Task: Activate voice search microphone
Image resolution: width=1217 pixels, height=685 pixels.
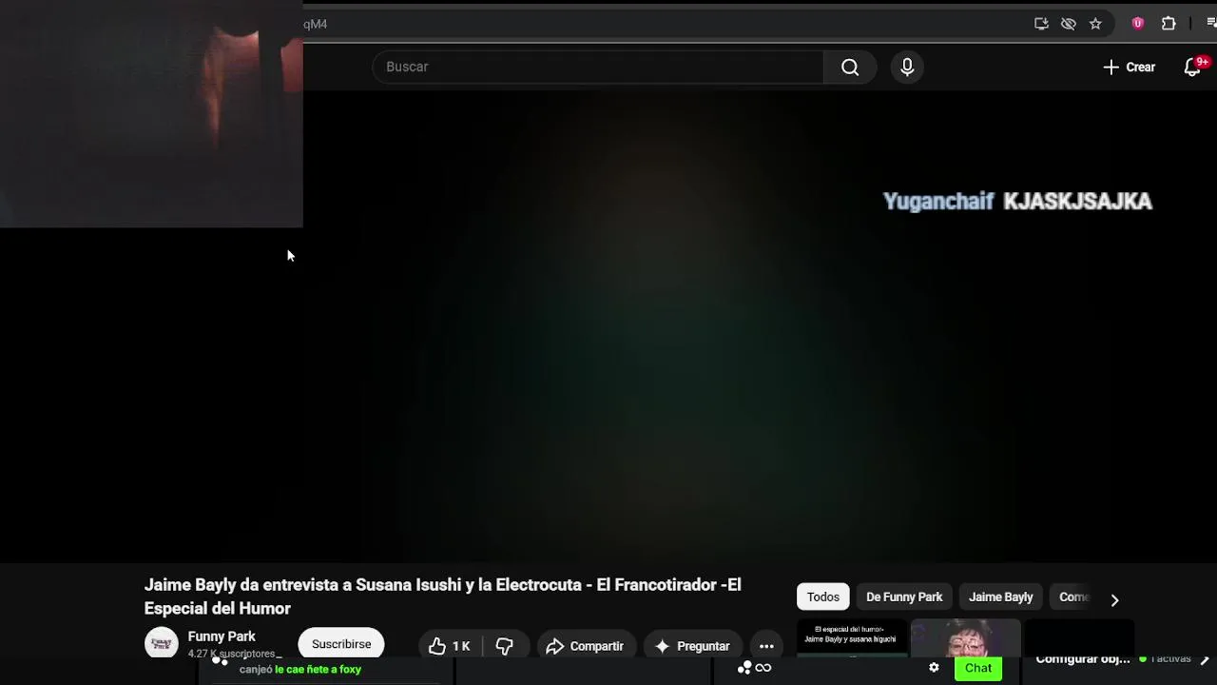Action: (907, 67)
